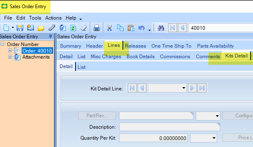Pin the Sales Order Entry tree panel

pyautogui.click(x=50, y=37)
